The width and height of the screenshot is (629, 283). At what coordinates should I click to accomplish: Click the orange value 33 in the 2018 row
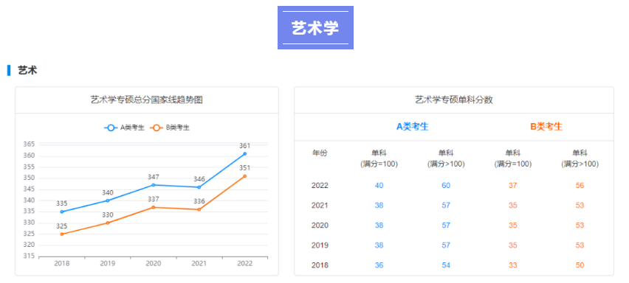point(512,265)
